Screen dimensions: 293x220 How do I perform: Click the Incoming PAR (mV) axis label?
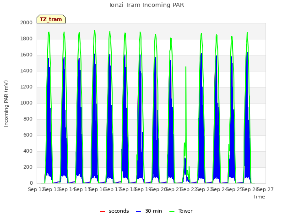[x=6, y=104]
